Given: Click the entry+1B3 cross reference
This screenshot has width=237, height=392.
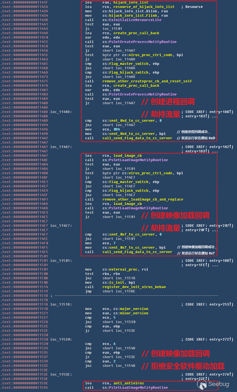Looking at the screenshot, I should (197, 116).
